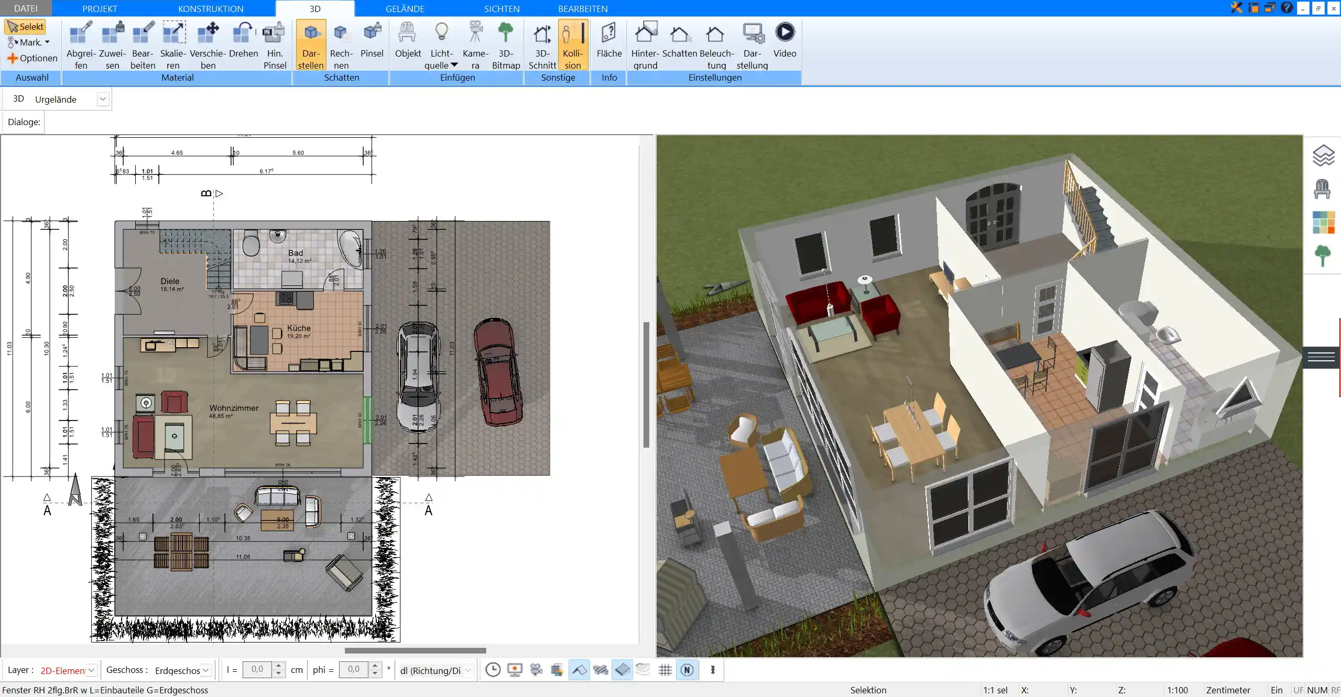Image resolution: width=1341 pixels, height=697 pixels.
Task: Toggle the timber beams visibility button
Action: 601,670
